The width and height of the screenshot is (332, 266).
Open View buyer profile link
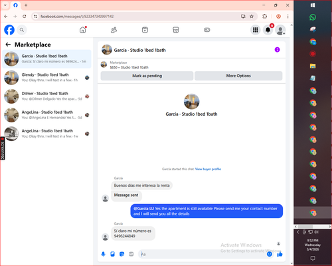(x=208, y=169)
